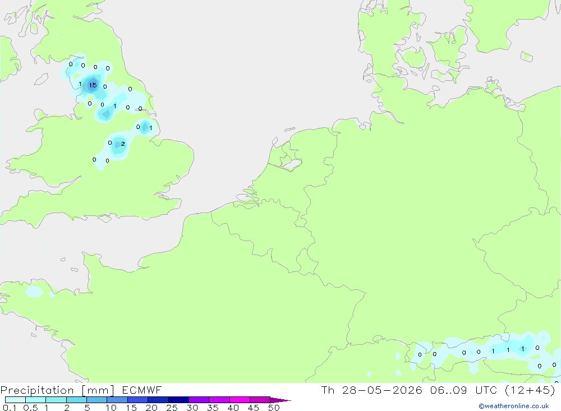Select the 0.5–1 mm legend color swatch
This screenshot has height=411, width=561.
[36, 400]
